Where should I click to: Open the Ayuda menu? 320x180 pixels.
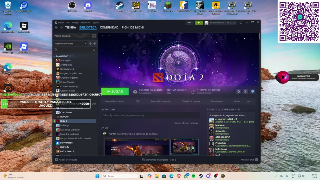tap(96, 22)
